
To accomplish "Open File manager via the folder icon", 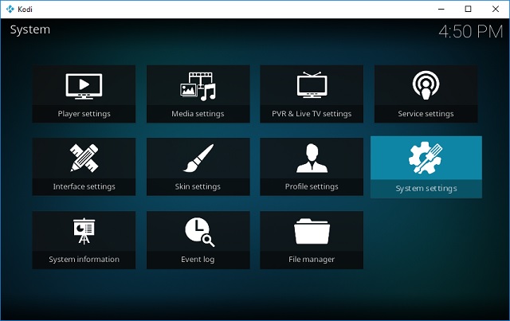I will (312, 231).
